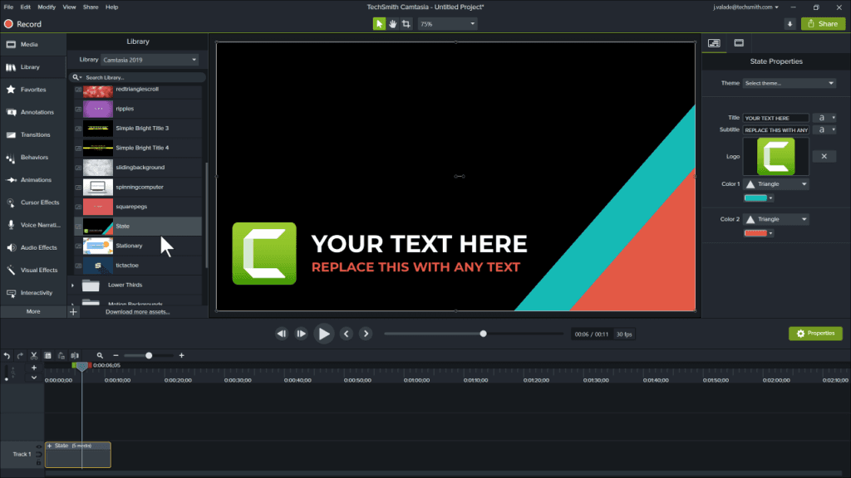
Task: Open the Share menu in the menu bar
Action: pyautogui.click(x=91, y=7)
